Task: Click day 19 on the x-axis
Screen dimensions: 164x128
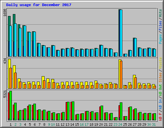Action: [x=96, y=124]
